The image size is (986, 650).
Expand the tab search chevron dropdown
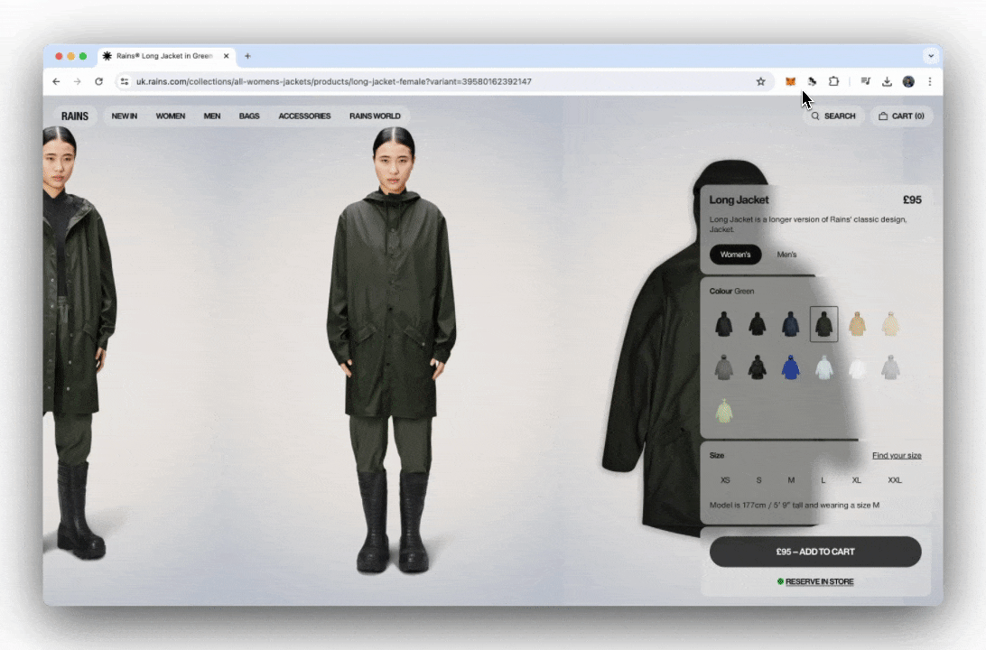(x=931, y=56)
